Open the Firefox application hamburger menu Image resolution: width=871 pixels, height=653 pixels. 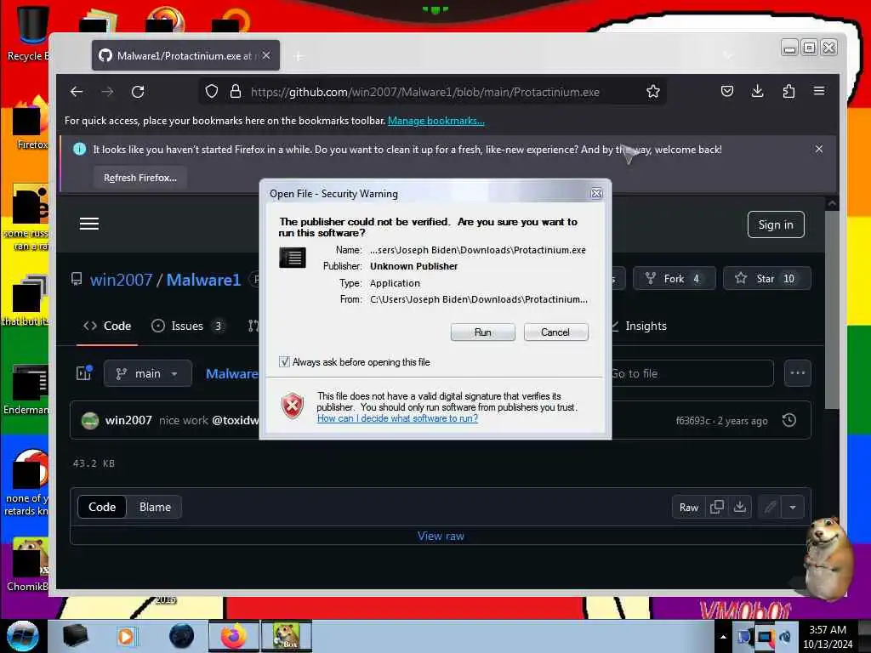819,91
